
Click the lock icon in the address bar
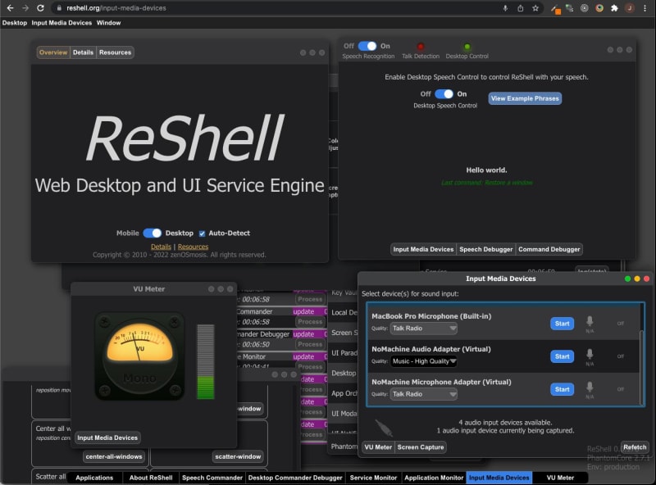point(59,8)
